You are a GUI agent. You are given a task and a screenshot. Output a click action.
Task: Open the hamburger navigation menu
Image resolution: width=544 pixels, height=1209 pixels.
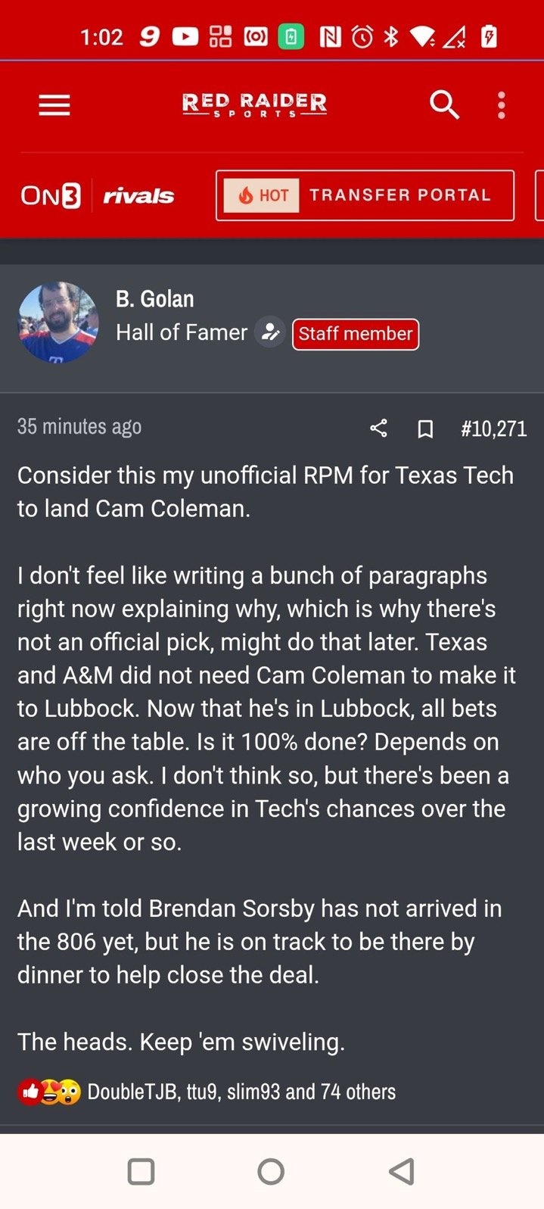pos(54,105)
